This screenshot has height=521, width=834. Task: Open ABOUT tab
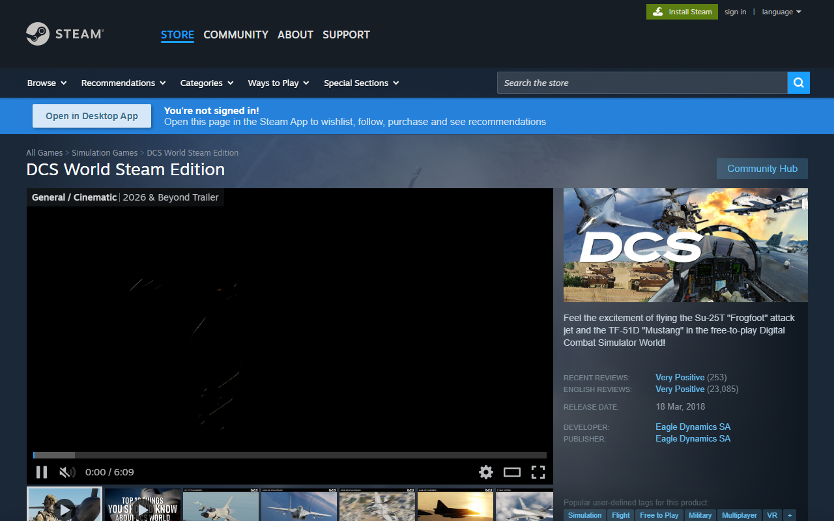tap(295, 35)
